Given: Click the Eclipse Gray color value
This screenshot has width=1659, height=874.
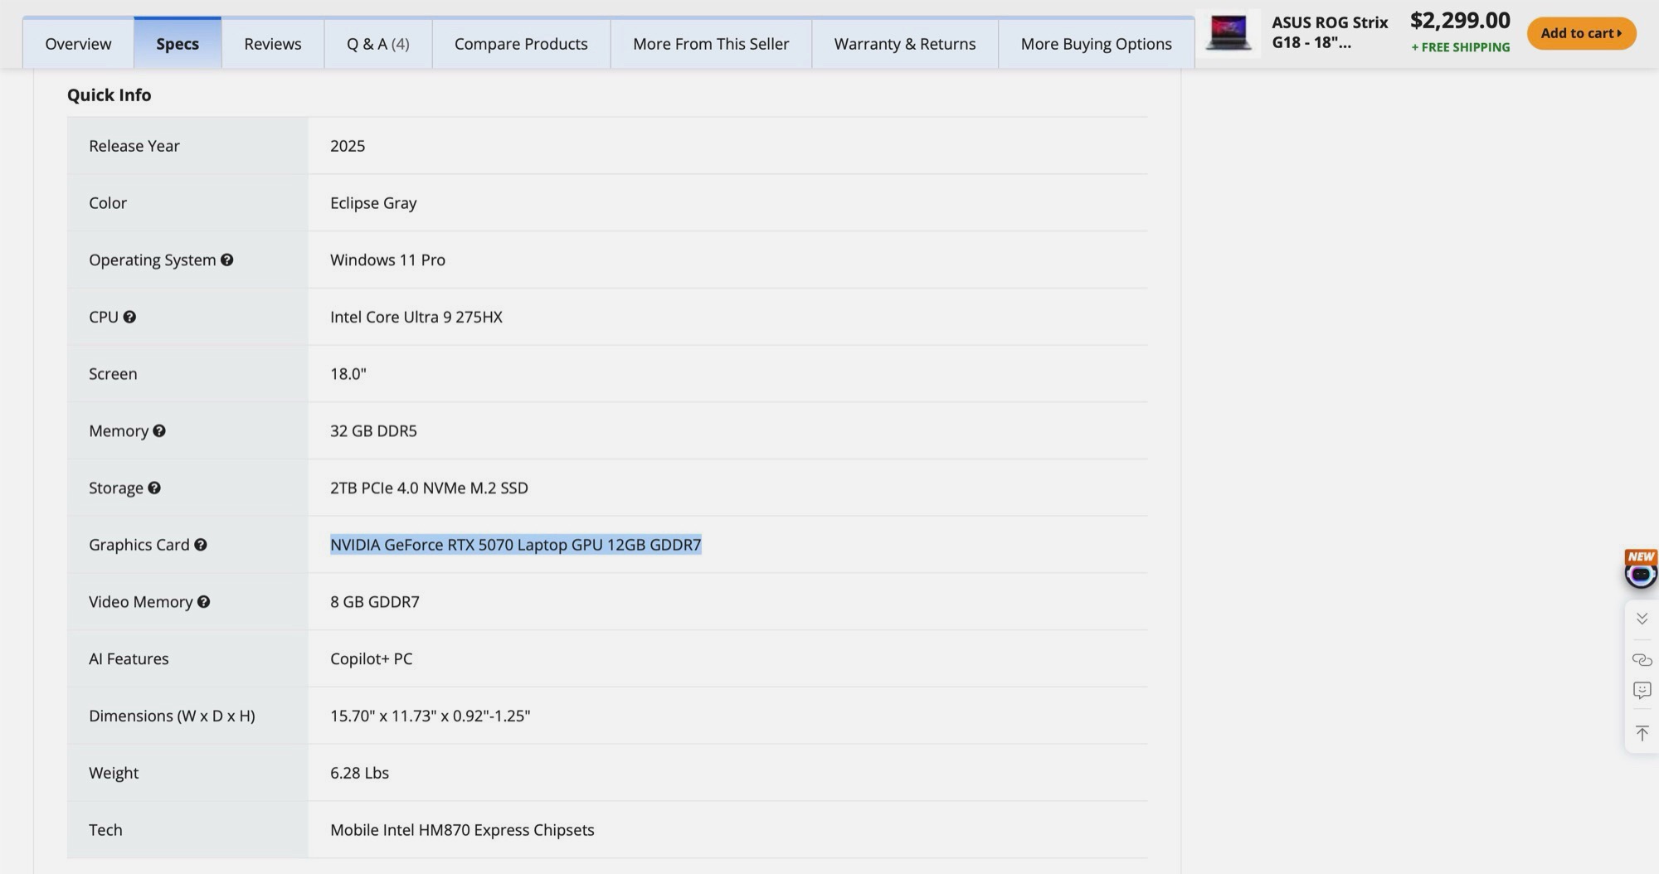Looking at the screenshot, I should [x=373, y=203].
